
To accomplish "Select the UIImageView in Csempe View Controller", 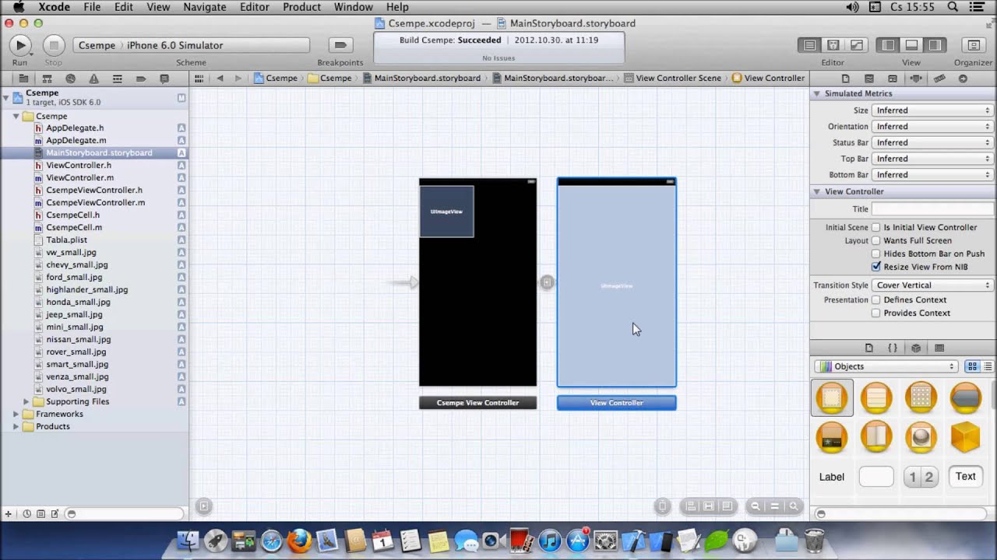I will [446, 212].
